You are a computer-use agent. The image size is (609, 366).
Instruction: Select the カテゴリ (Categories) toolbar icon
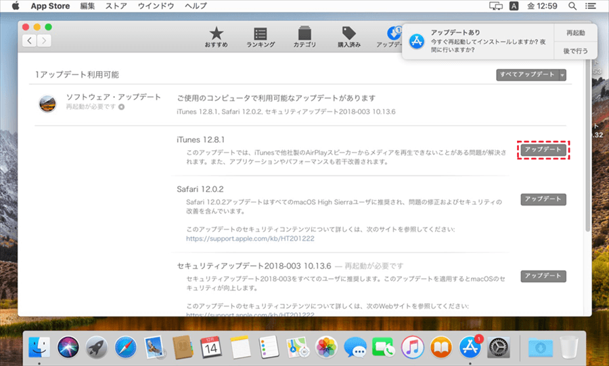pos(304,37)
